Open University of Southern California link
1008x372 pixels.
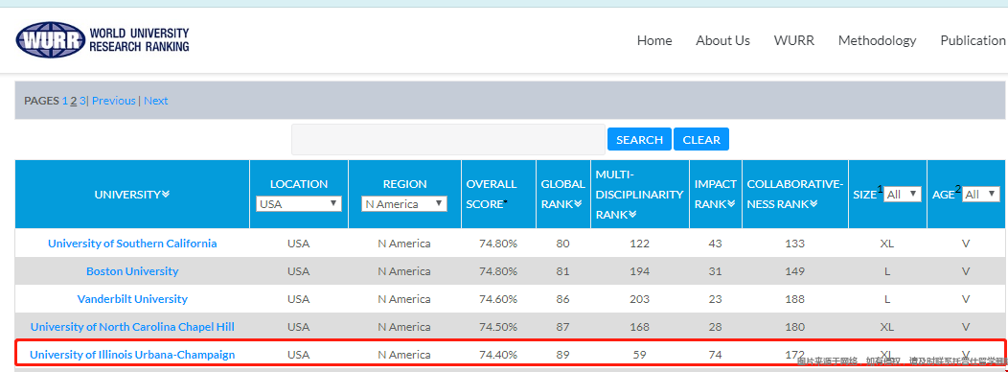click(132, 244)
